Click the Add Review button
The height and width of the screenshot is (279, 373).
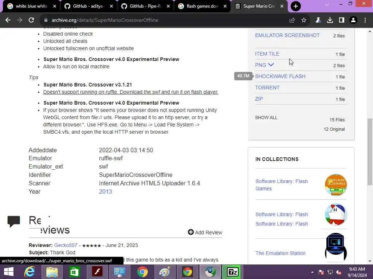tap(205, 232)
